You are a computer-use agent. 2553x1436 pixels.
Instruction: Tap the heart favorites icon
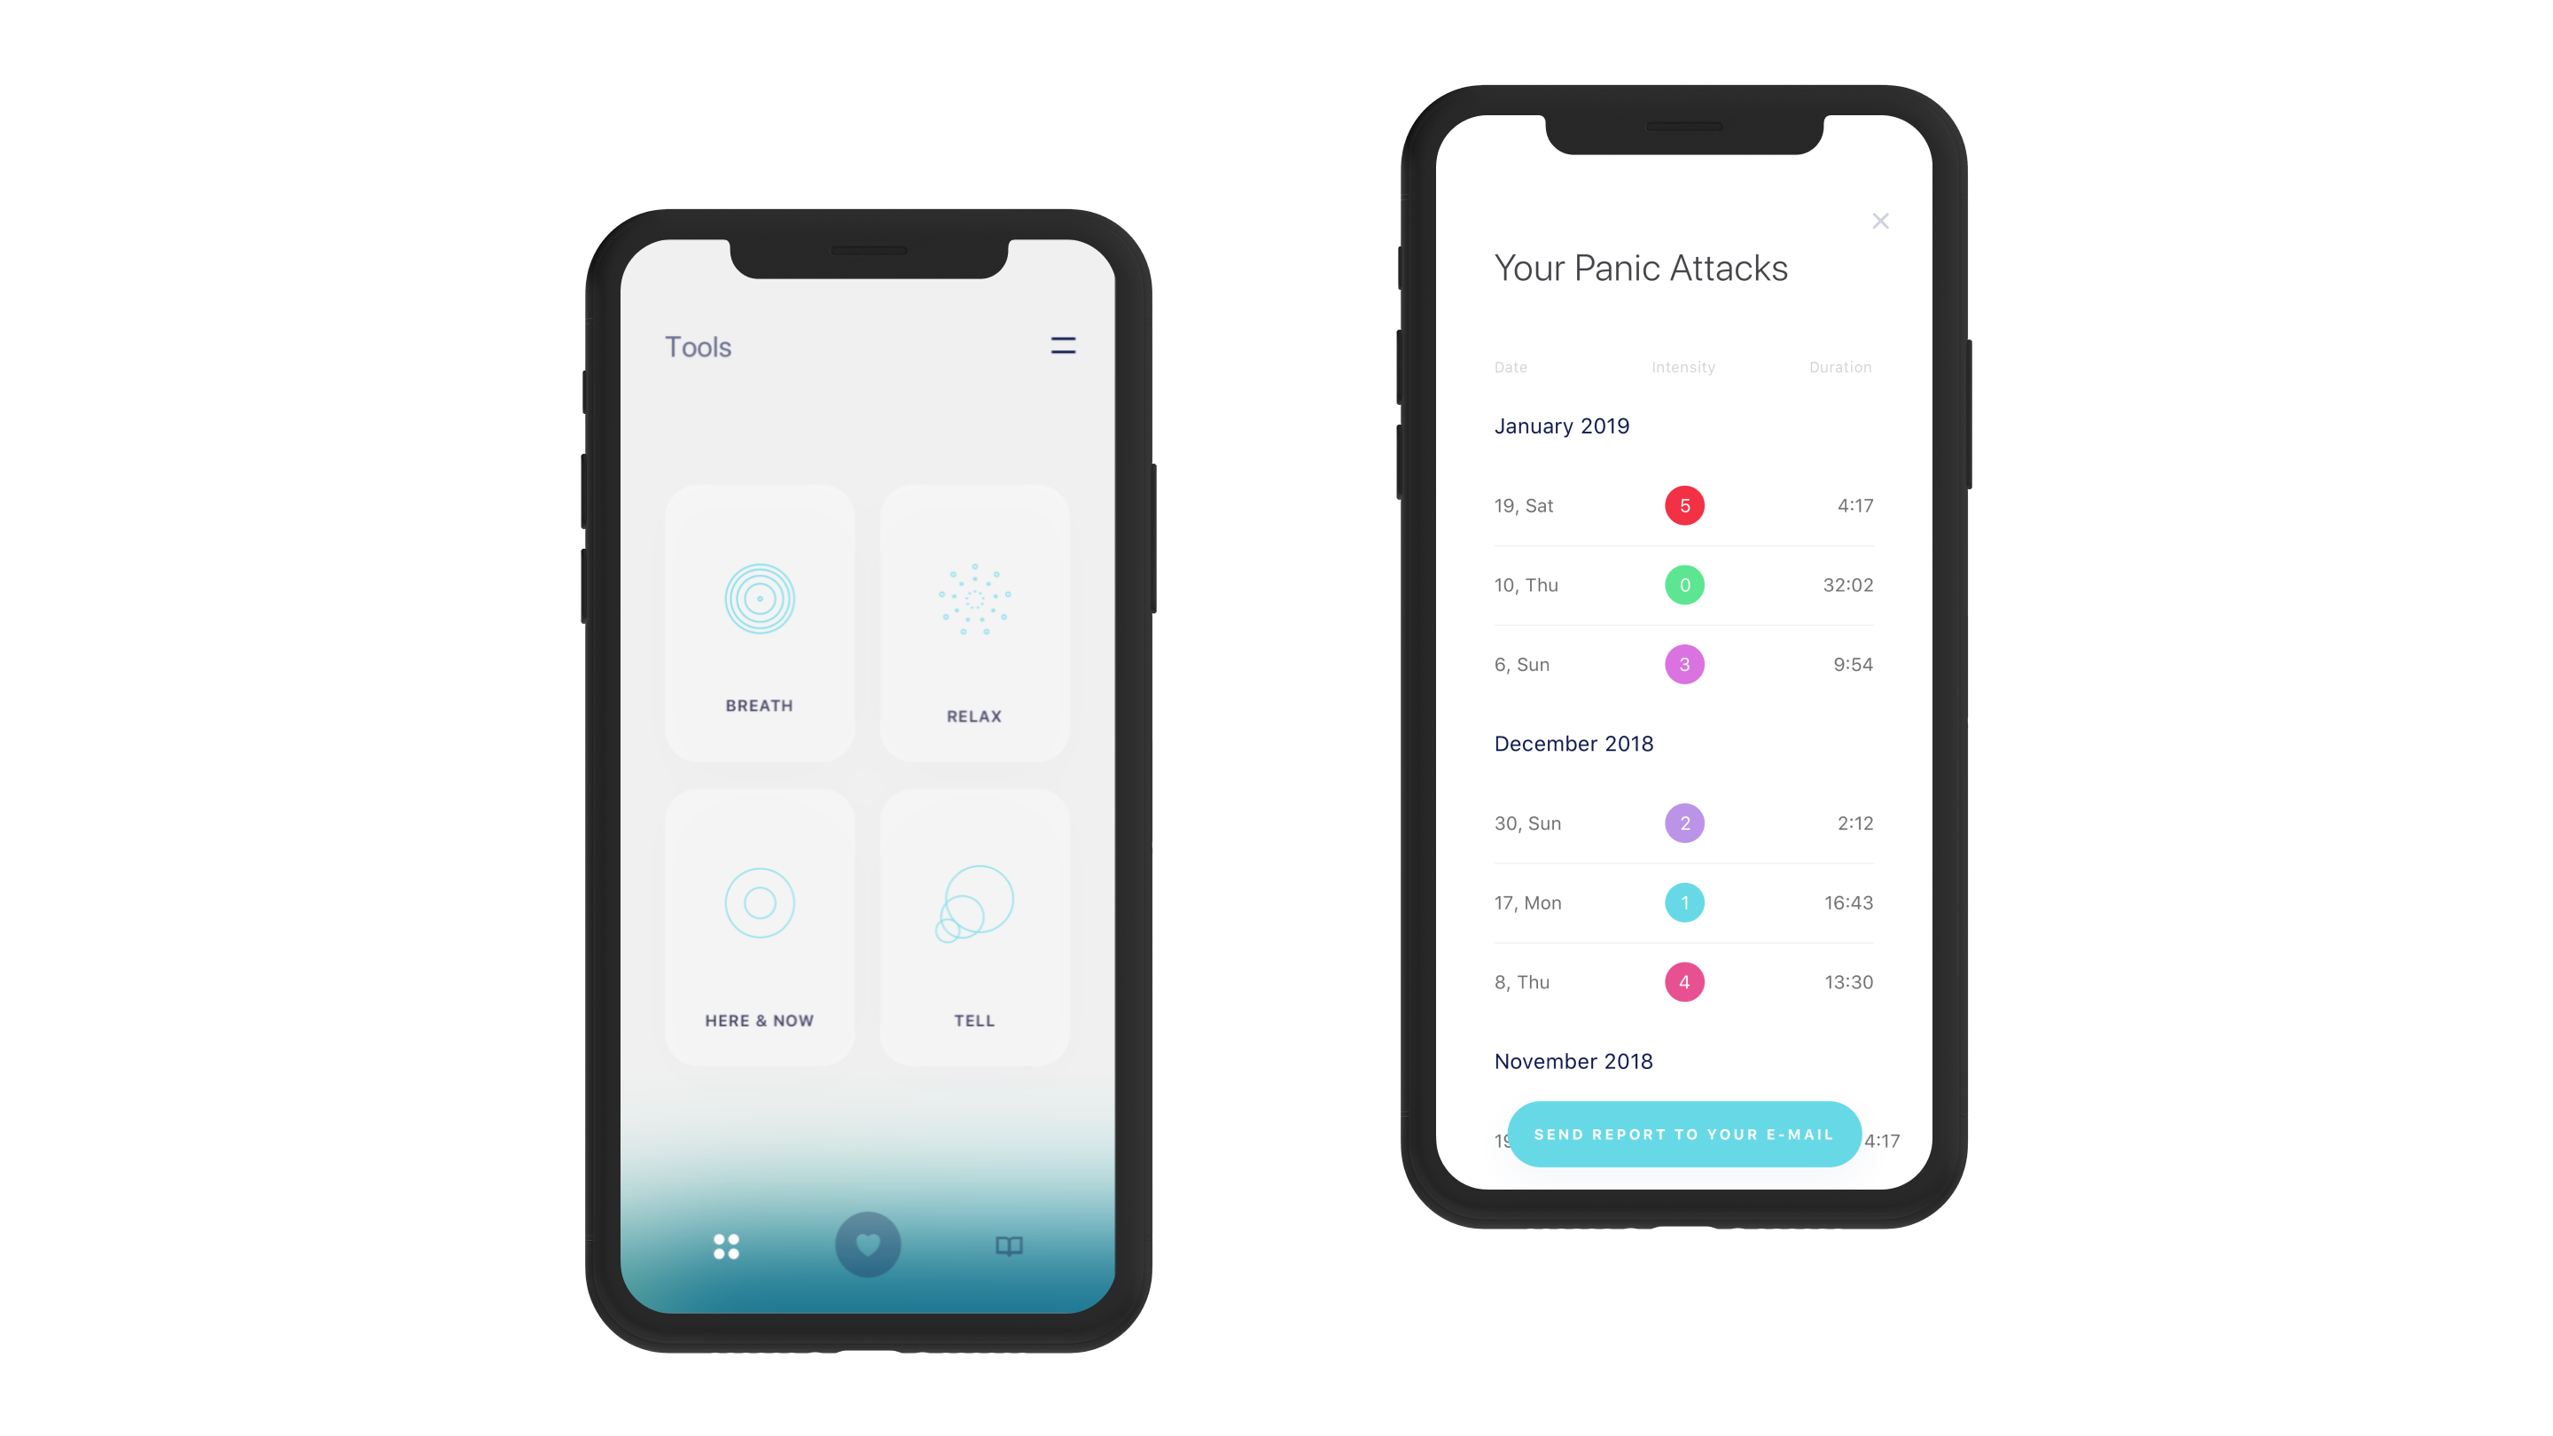pyautogui.click(x=868, y=1245)
